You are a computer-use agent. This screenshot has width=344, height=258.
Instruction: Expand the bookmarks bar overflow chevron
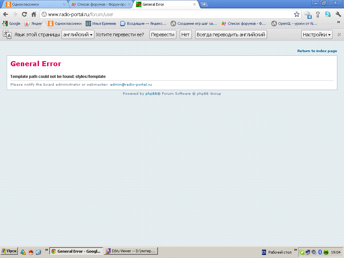coord(338,22)
